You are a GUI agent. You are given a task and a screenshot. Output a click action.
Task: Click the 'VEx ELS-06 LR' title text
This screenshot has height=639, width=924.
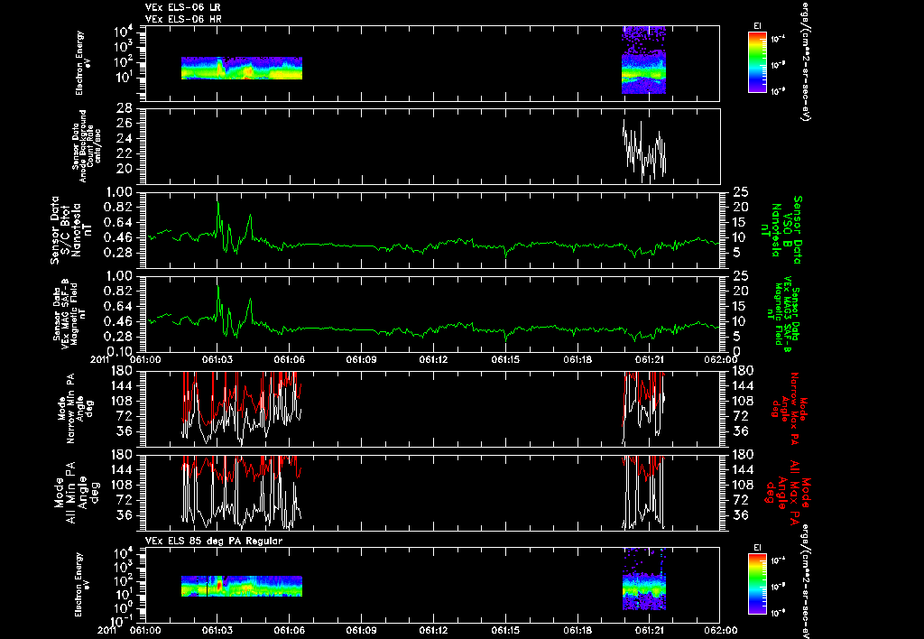pos(182,7)
